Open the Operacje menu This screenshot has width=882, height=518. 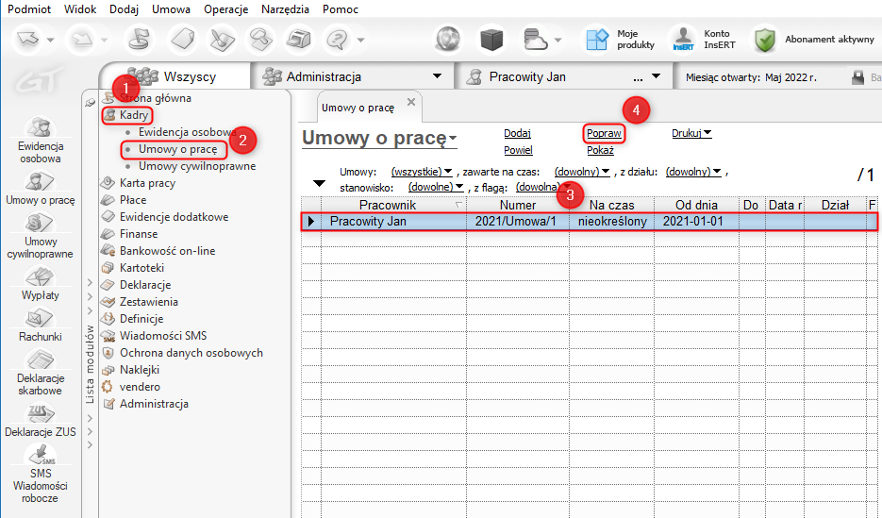(226, 9)
